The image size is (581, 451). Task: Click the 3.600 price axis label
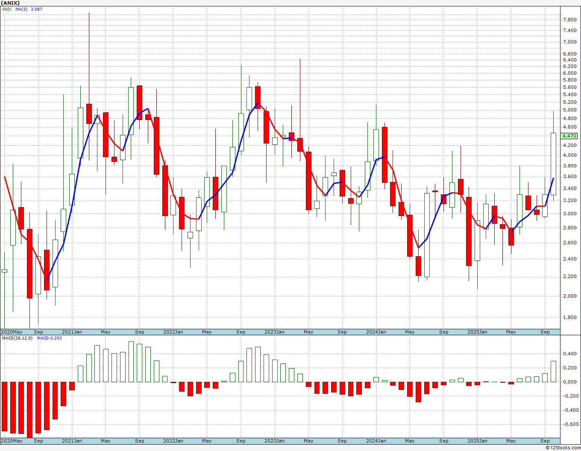pos(569,176)
